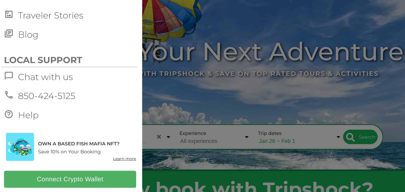The width and height of the screenshot is (405, 192).
Task: Click the magnifying glass search icon
Action: click(x=350, y=137)
